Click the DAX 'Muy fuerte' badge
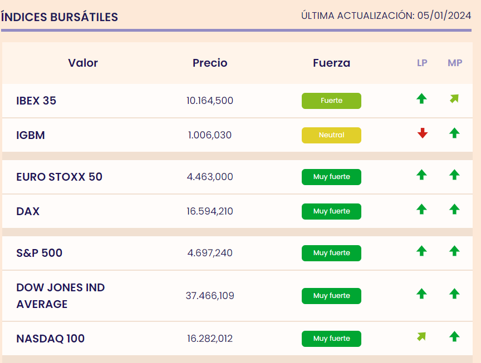 coord(331,211)
